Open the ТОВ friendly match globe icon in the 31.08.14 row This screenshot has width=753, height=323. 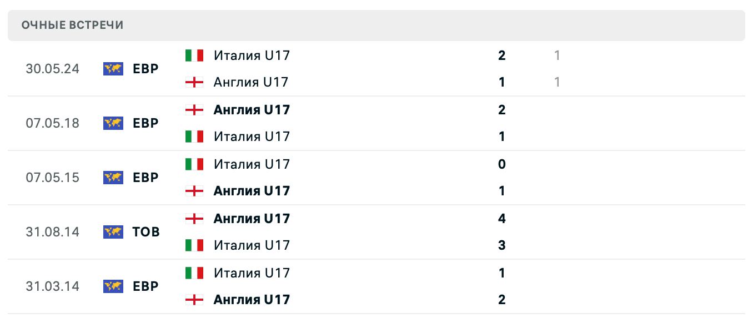[113, 231]
